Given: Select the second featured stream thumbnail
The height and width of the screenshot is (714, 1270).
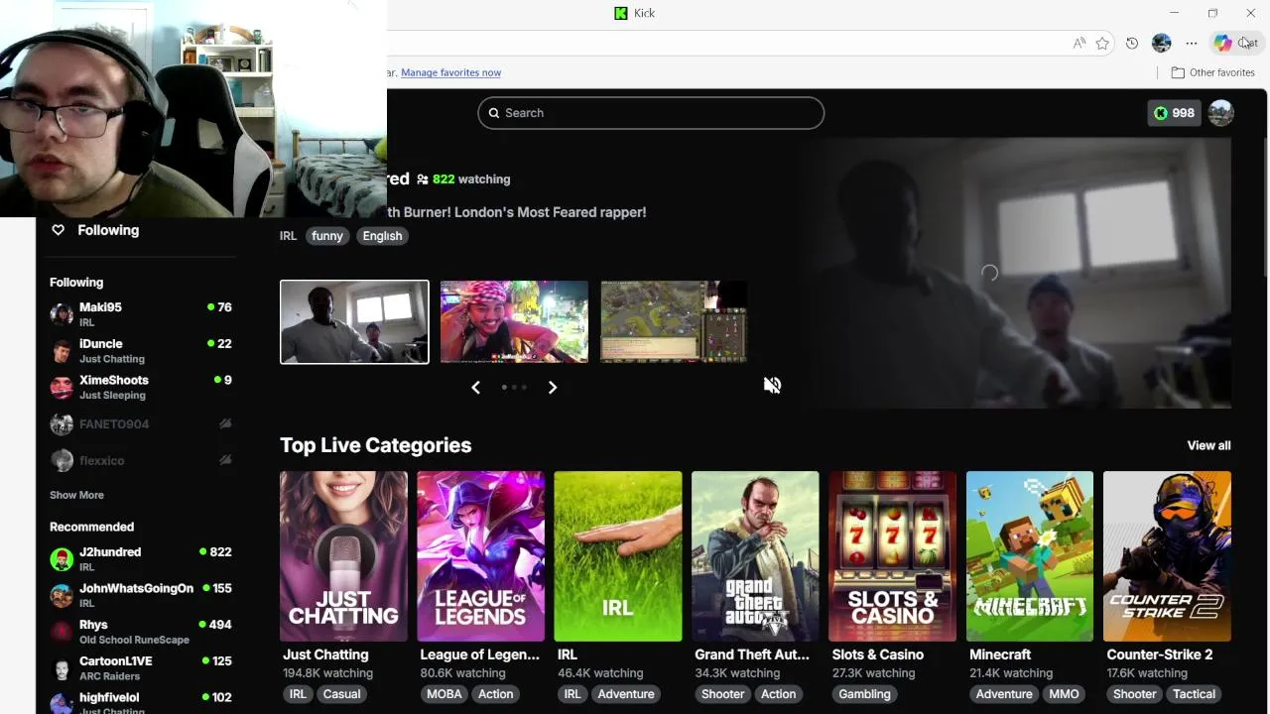Looking at the screenshot, I should [514, 322].
